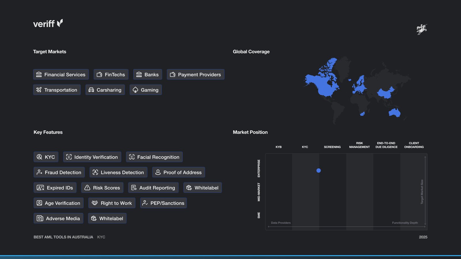The width and height of the screenshot is (461, 259).
Task: Click the user-x icon beside Fraud Detection
Action: click(39, 172)
